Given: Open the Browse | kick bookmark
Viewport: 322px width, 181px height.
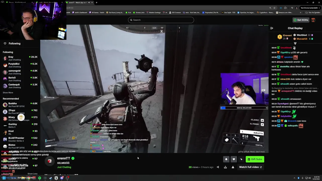Looking at the screenshot, I should (139, 12).
